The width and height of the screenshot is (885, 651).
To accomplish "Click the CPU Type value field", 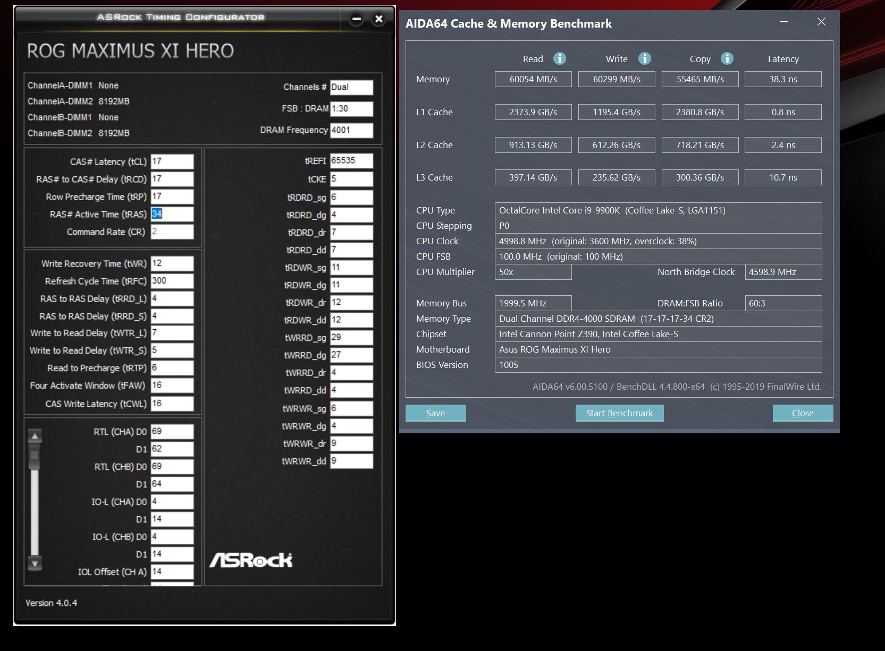I will (658, 210).
